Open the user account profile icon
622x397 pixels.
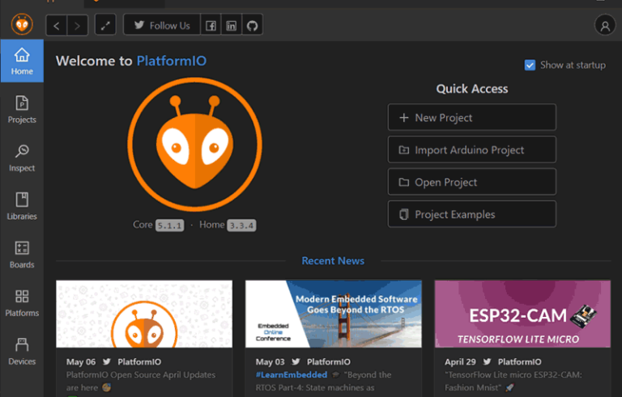click(x=605, y=26)
